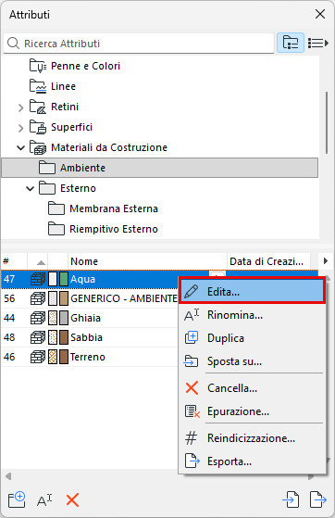Select the Sabbia material row
The height and width of the screenshot is (518, 335).
[x=90, y=337]
